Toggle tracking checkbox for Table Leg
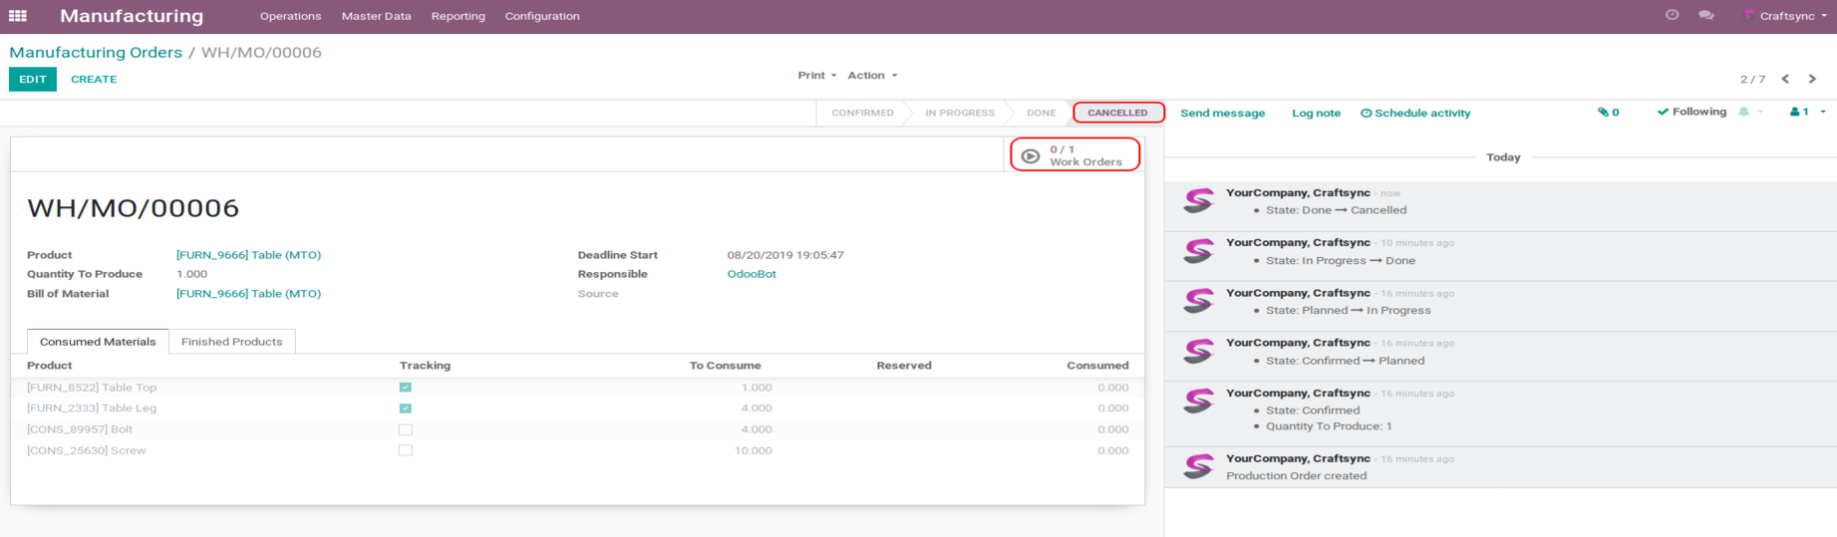1837x537 pixels. pyautogui.click(x=406, y=408)
